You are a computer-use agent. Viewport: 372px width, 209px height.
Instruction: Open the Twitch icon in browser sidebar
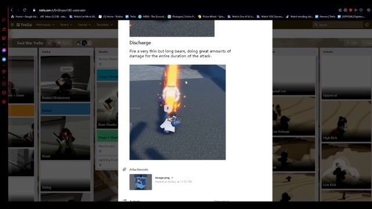click(4, 38)
